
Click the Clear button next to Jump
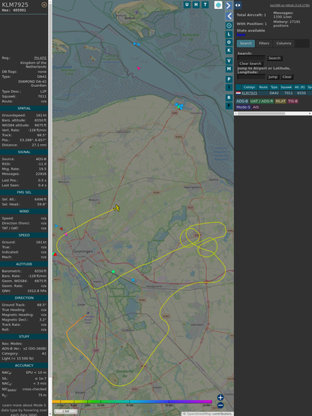tap(286, 77)
